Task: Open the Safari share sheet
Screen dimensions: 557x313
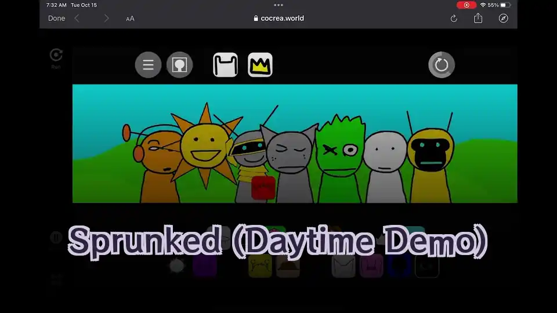Action: coord(478,18)
